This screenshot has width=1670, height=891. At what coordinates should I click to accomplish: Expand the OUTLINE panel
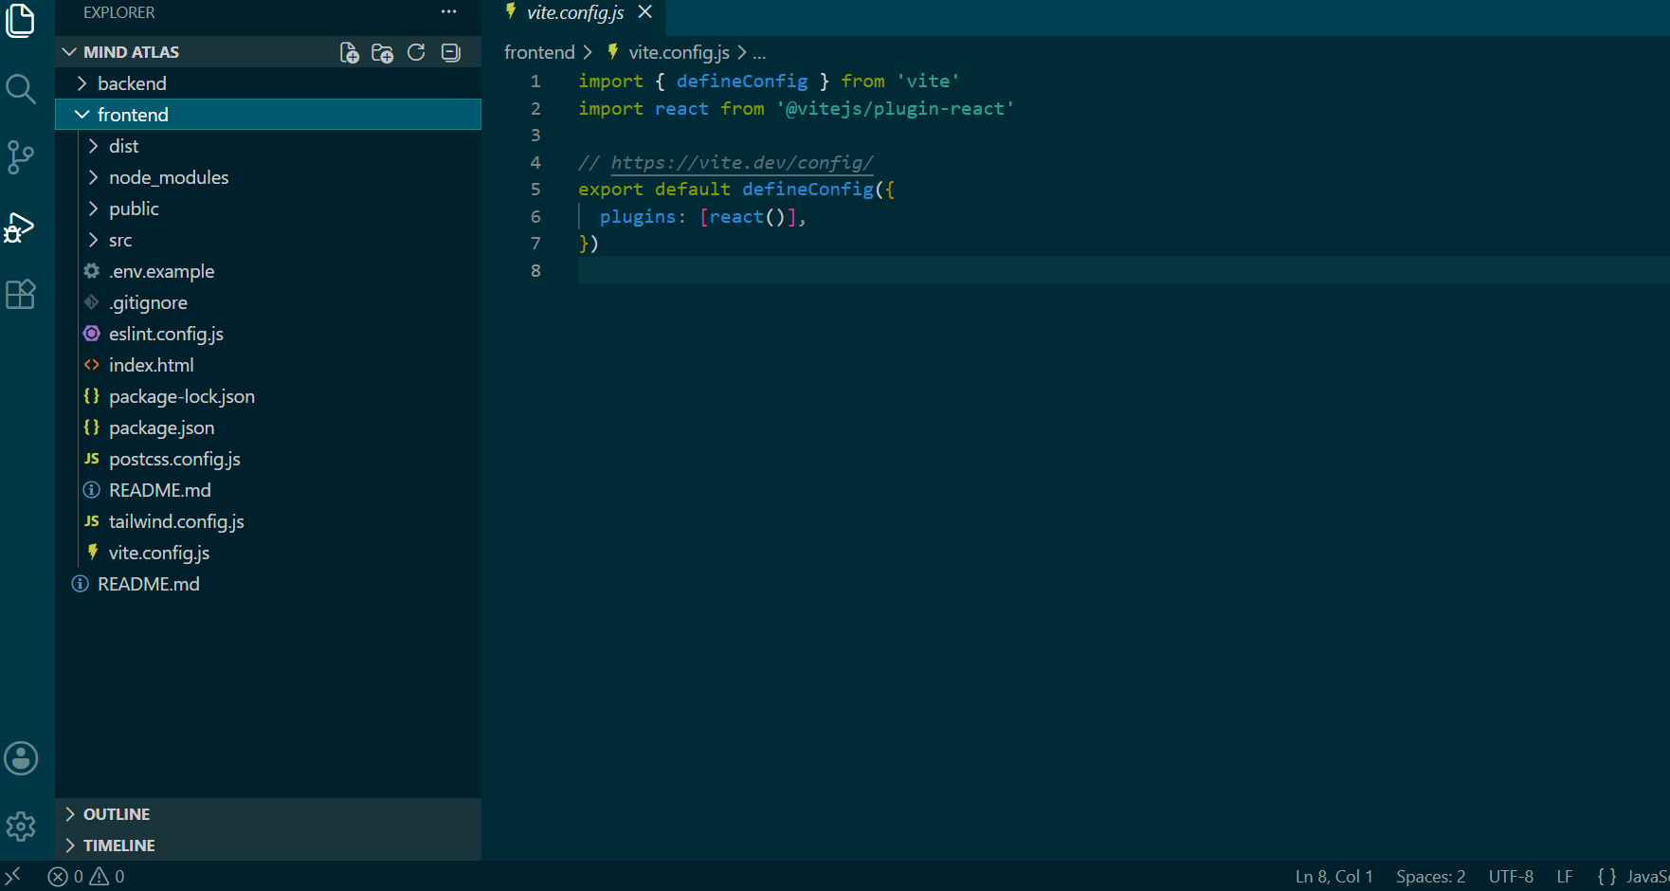tap(268, 814)
